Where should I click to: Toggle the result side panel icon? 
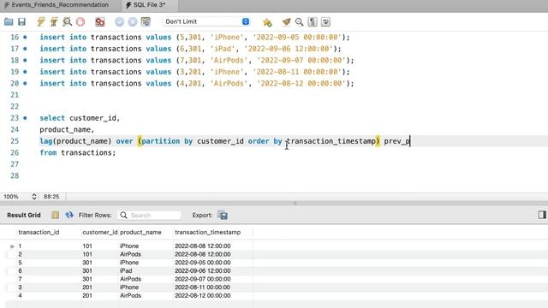tap(542, 215)
